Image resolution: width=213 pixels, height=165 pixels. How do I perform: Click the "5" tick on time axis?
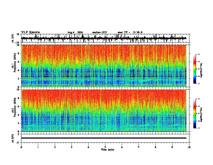pyautogui.click(x=105, y=147)
